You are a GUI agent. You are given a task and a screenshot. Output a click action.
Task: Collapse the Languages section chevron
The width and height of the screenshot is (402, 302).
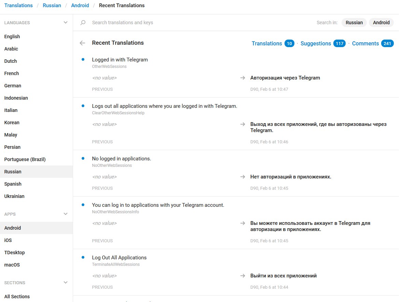66,23
